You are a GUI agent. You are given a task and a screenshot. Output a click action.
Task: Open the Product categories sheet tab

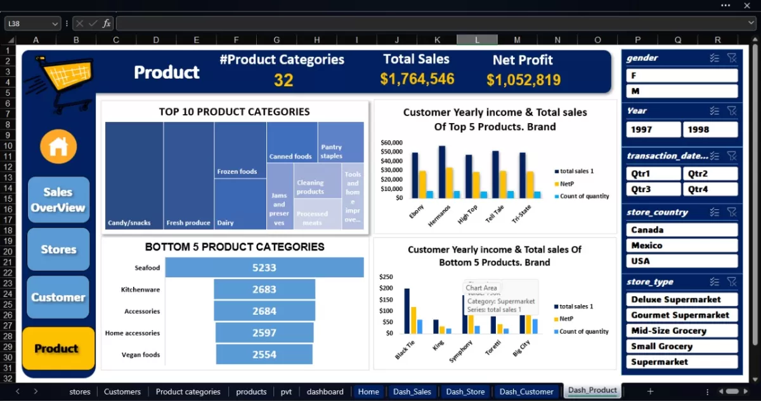coord(188,391)
